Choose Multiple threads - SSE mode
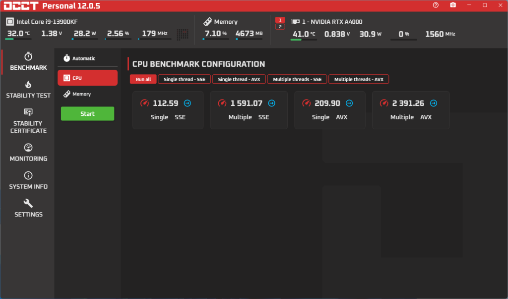The image size is (508, 299). 297,79
